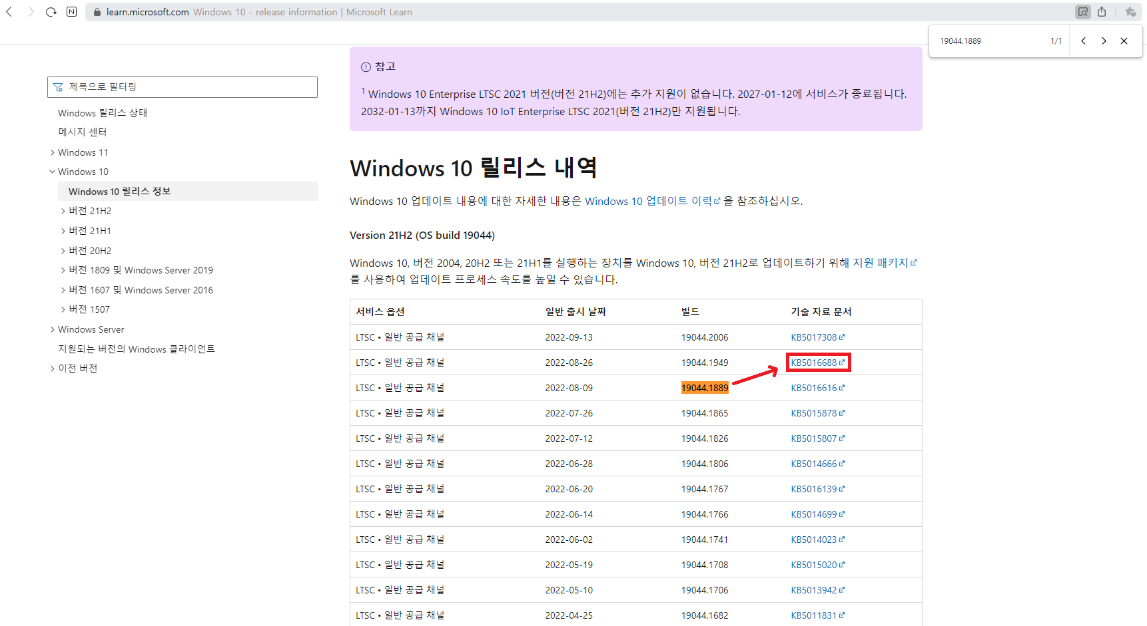
Task: Click the 참고 info icon in the note box
Action: point(366,67)
